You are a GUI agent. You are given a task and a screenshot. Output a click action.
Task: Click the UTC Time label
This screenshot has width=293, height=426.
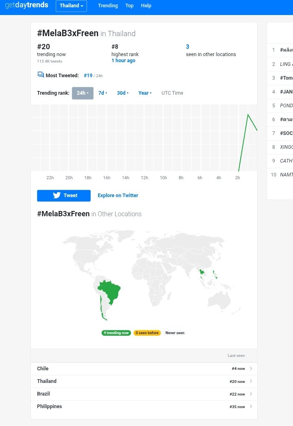tap(172, 93)
